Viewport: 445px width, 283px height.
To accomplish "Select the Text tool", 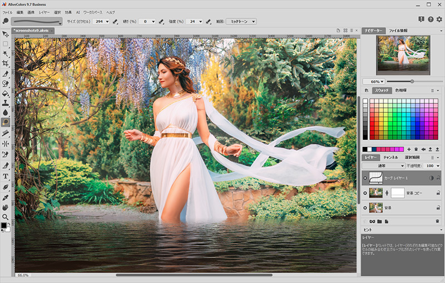I will pos(5,176).
